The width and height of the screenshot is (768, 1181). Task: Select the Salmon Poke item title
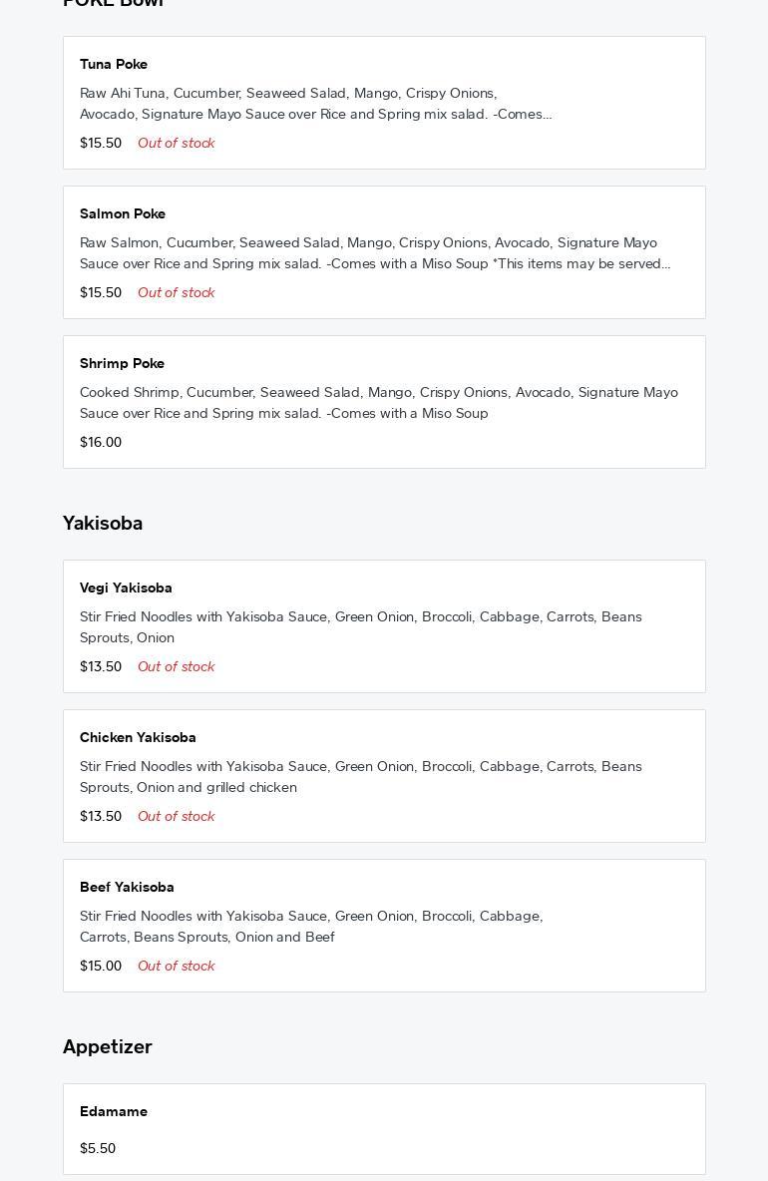tap(123, 213)
